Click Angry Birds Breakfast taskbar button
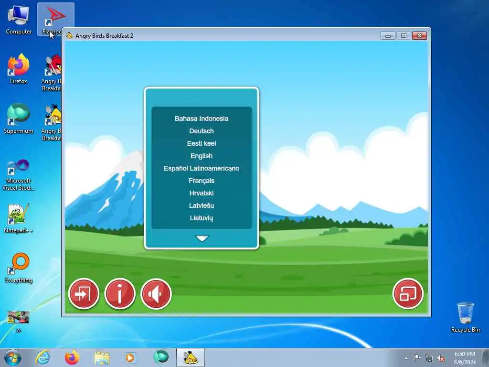The width and height of the screenshot is (489, 367). pos(190,357)
